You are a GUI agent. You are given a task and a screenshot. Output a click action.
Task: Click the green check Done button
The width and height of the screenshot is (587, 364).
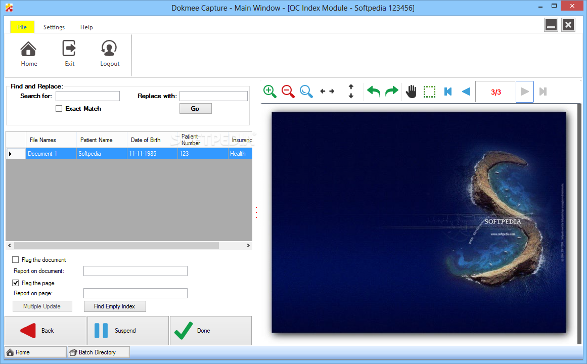pyautogui.click(x=211, y=331)
